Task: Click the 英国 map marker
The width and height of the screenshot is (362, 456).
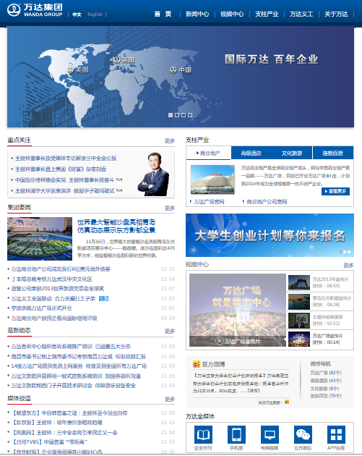Action: tap(124, 60)
